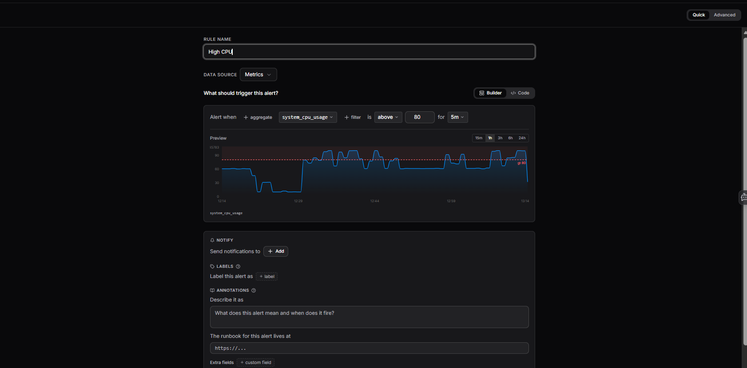This screenshot has height=368, width=747.
Task: Open the system_cpu_usage metric dropdown
Action: coord(308,117)
